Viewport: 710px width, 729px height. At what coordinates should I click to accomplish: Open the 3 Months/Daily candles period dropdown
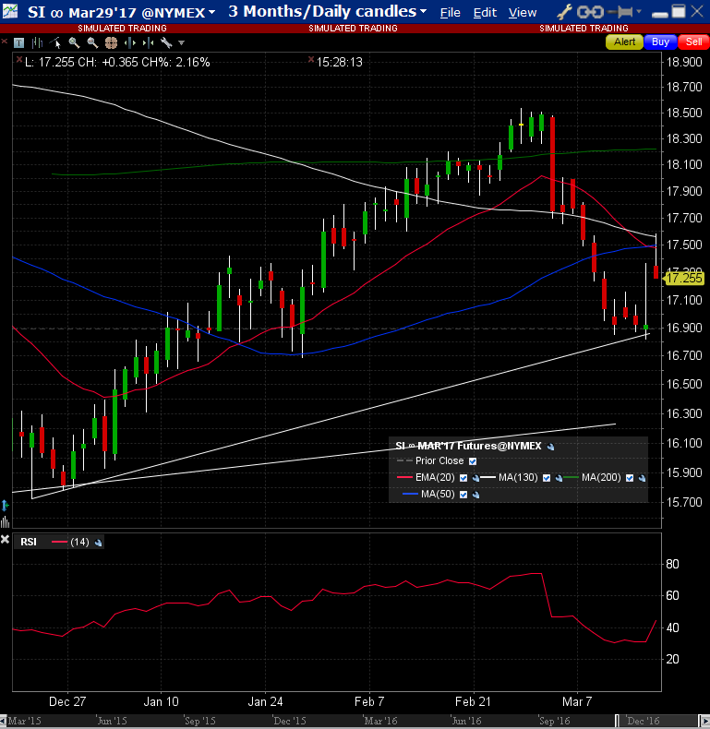(x=423, y=12)
